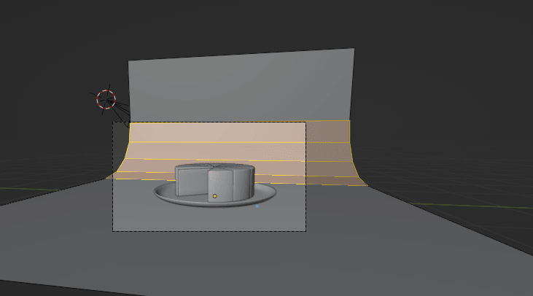Screen dimensions: 533x296
Task: Click the top-right corner of back wall
Action: (352, 51)
